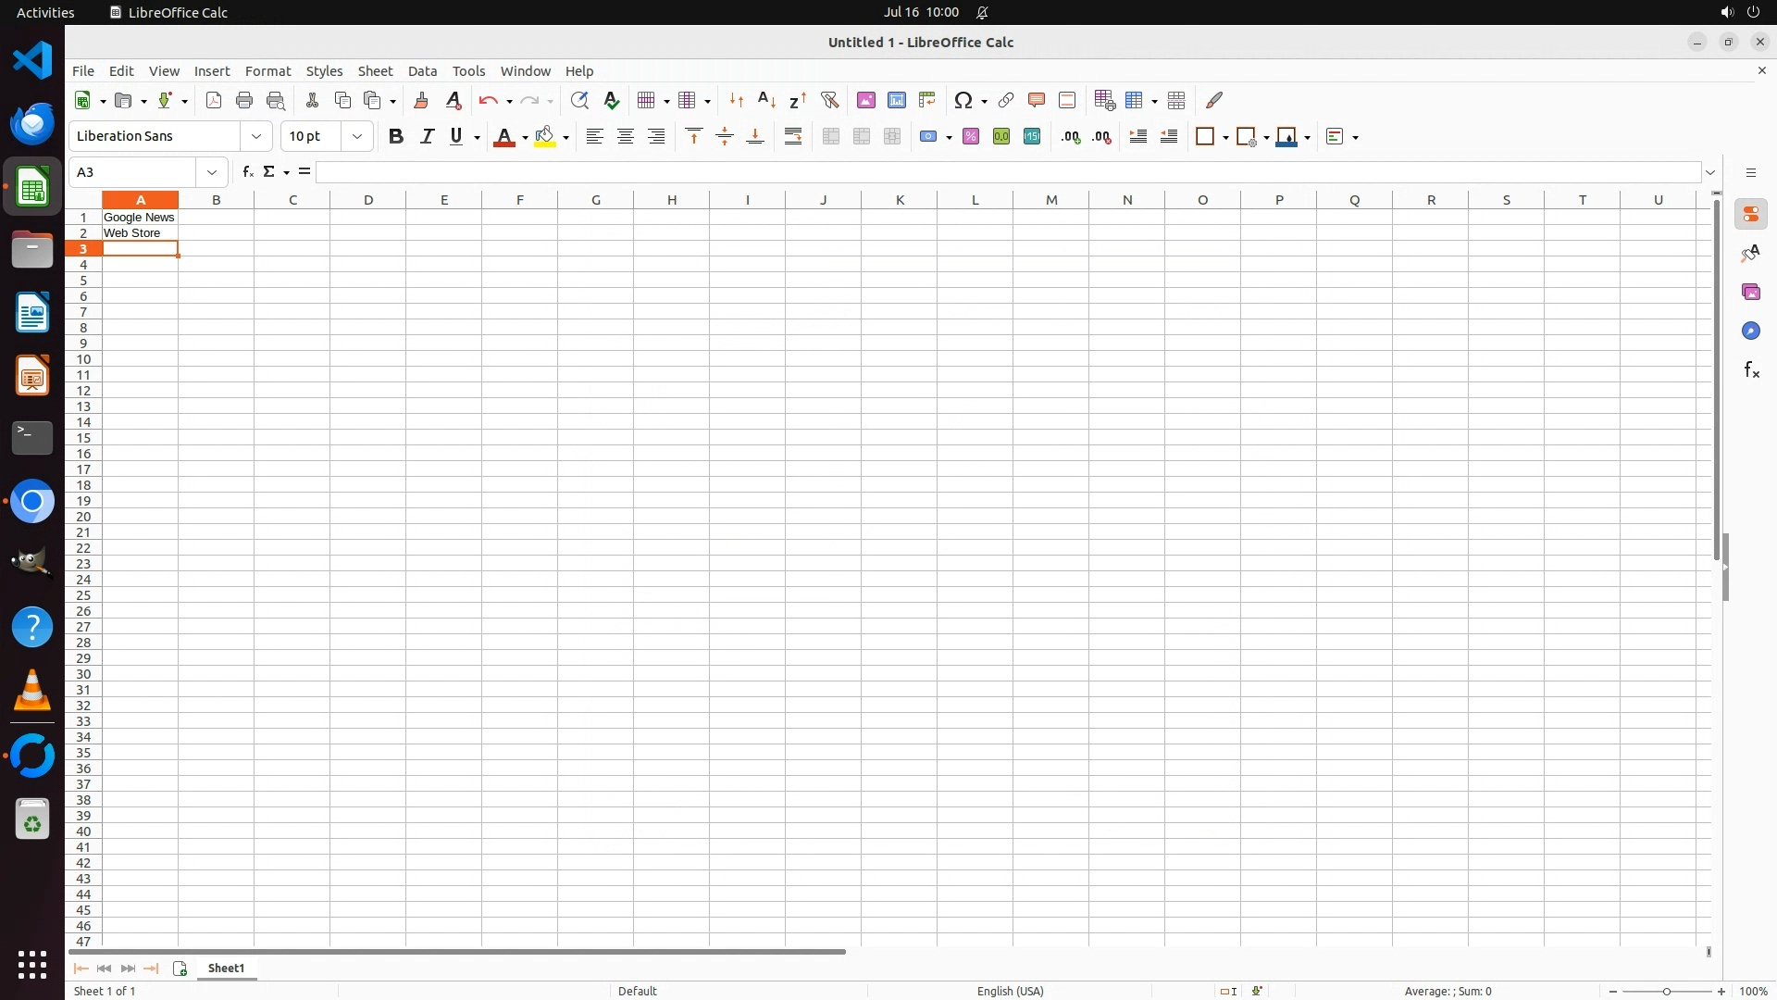This screenshot has height=1000, width=1777.
Task: Expand the font name dropdown
Action: point(256,137)
